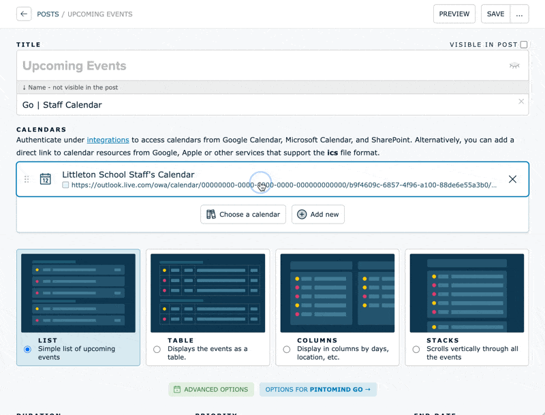The image size is (545, 415).
Task: Grab the drag handle of Littleton calendar
Action: coord(27,179)
